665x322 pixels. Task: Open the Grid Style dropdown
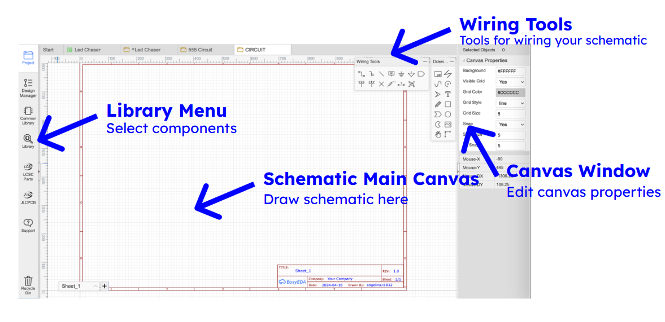coord(511,103)
